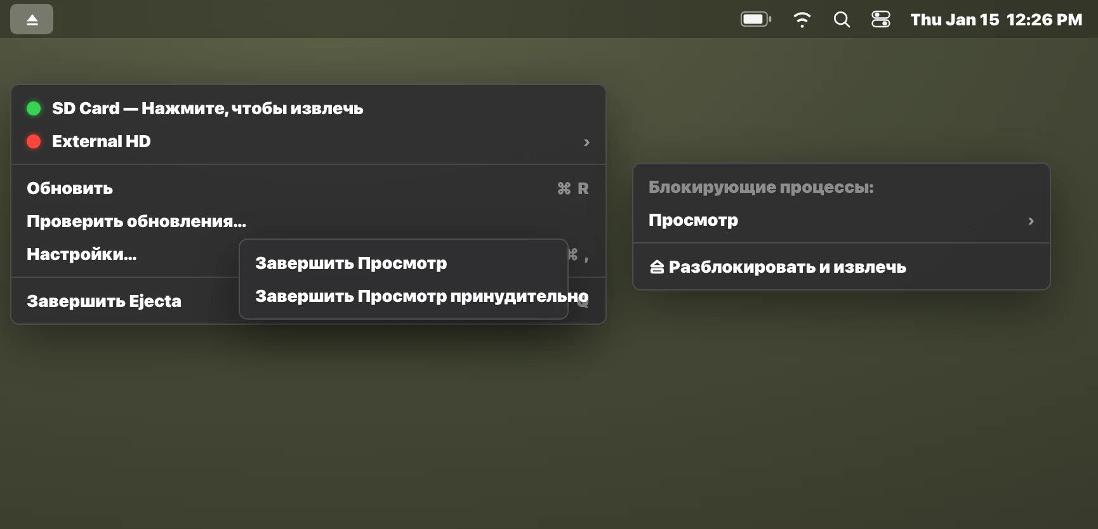Expand External HD row chevron

pos(586,142)
